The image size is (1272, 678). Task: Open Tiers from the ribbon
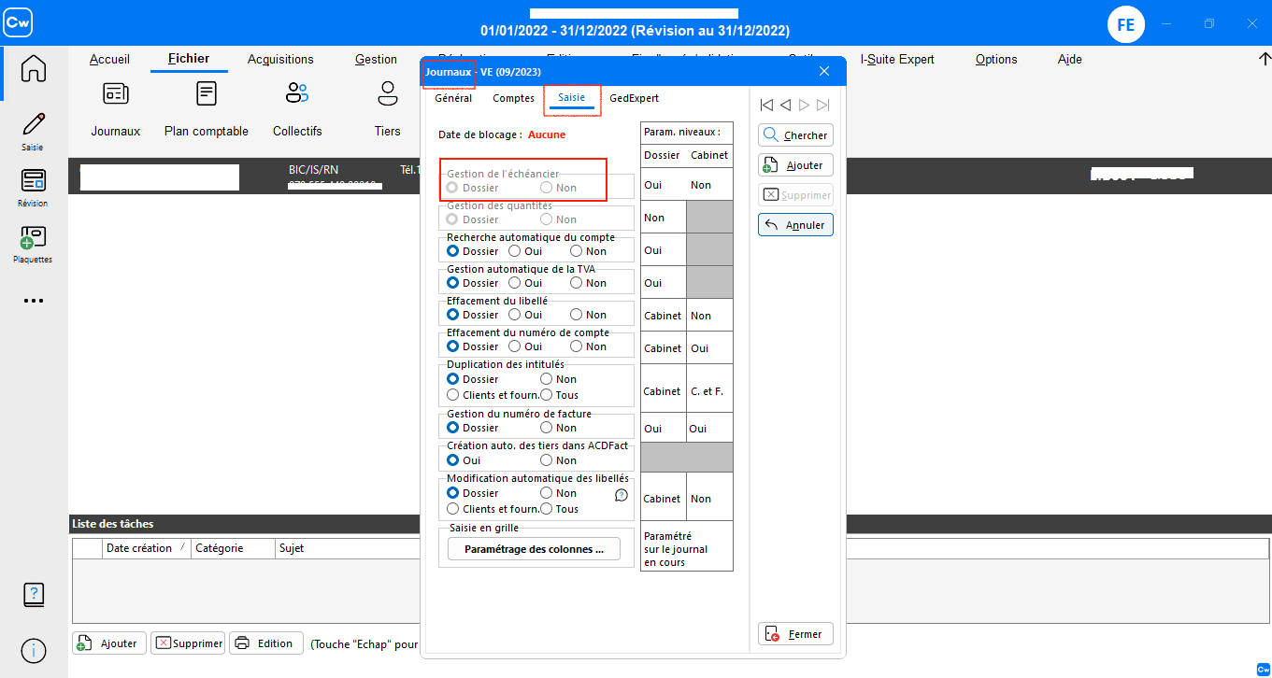coord(388,110)
